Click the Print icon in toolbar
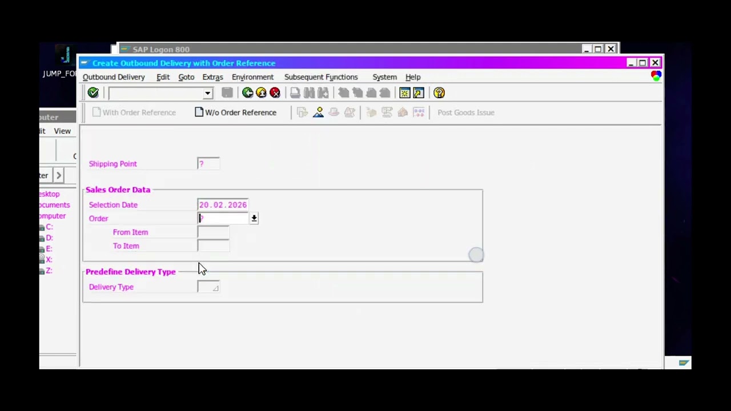Image resolution: width=731 pixels, height=411 pixels. [x=295, y=92]
